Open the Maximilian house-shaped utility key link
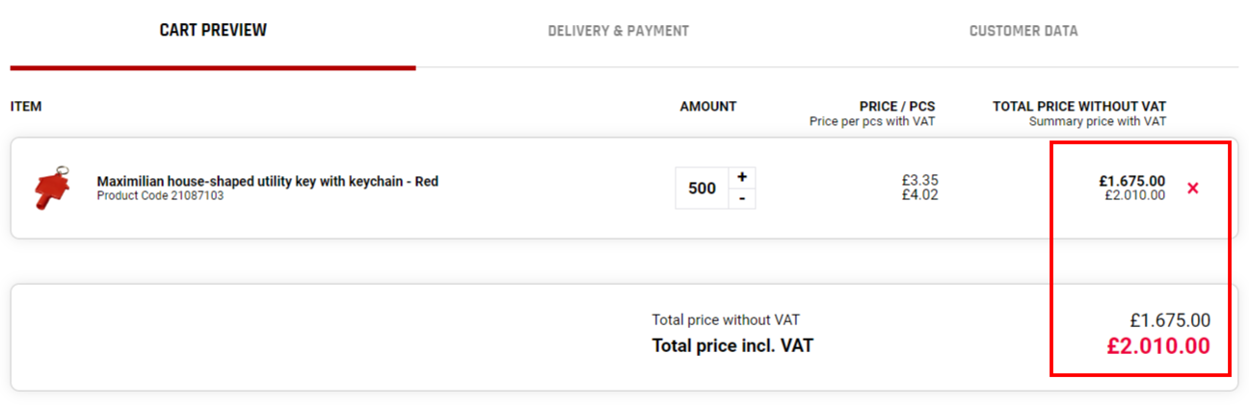 click(268, 181)
